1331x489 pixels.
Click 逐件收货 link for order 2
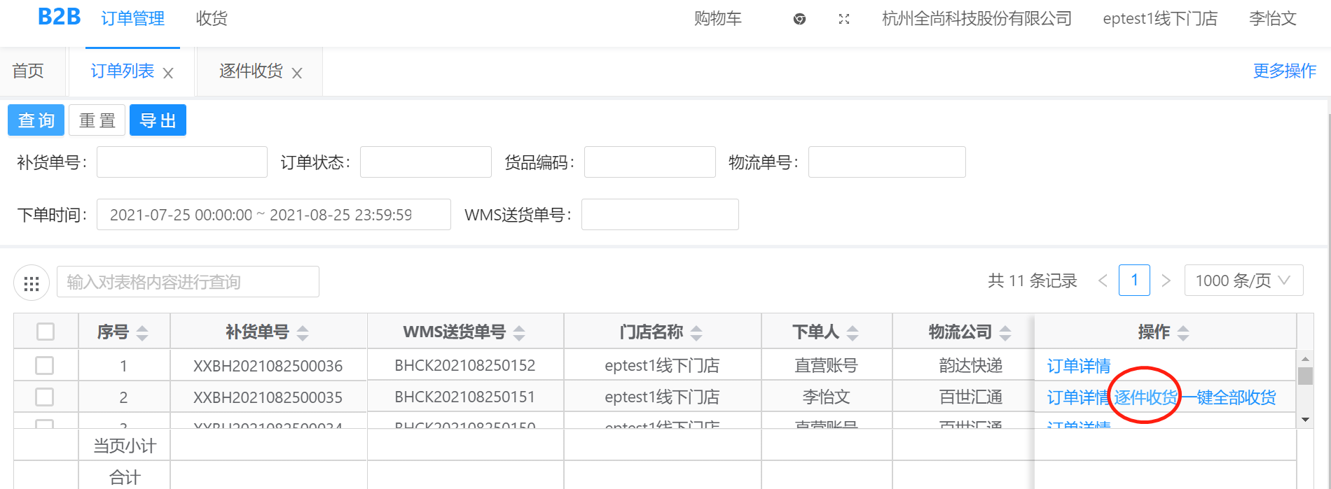point(1145,397)
